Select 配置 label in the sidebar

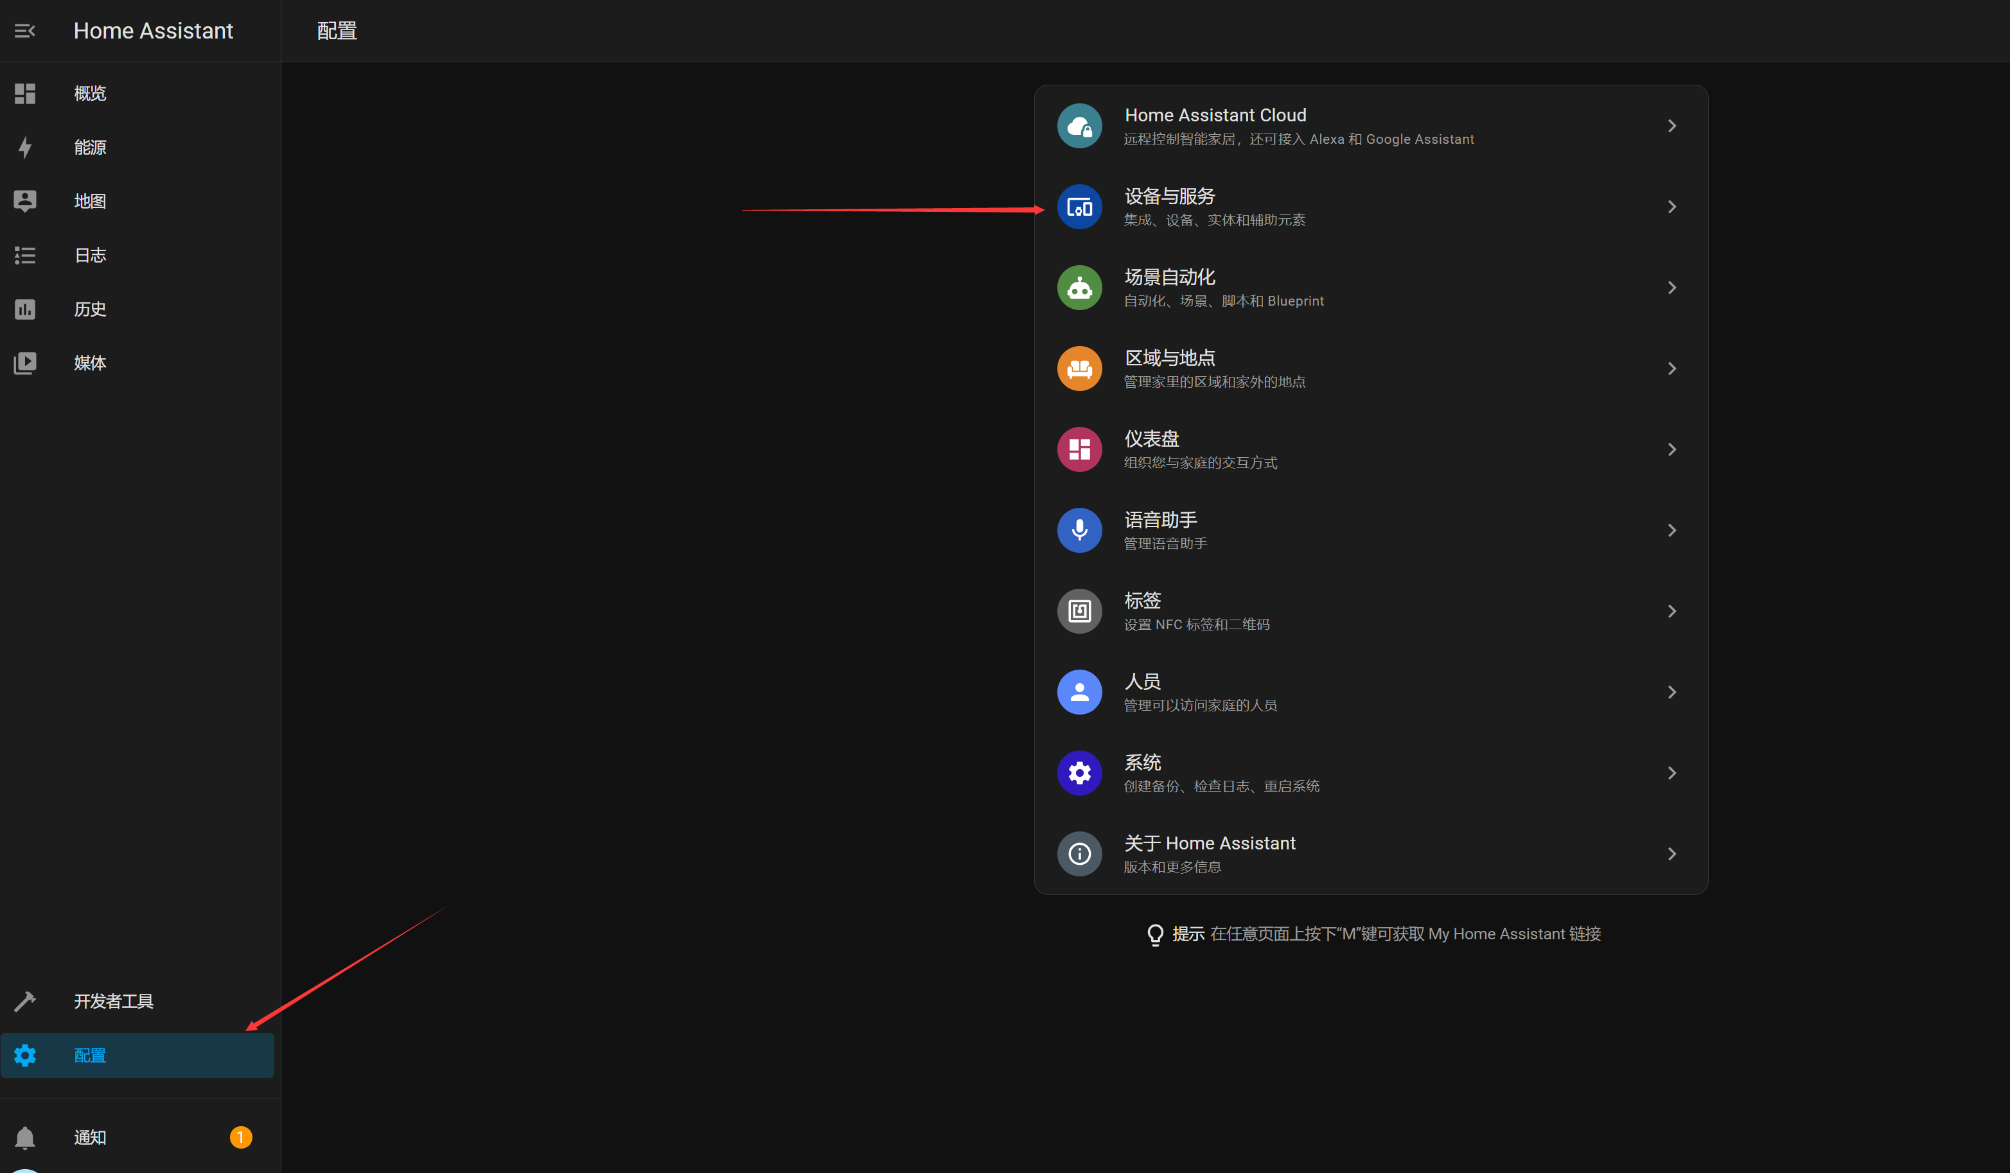pos(90,1055)
